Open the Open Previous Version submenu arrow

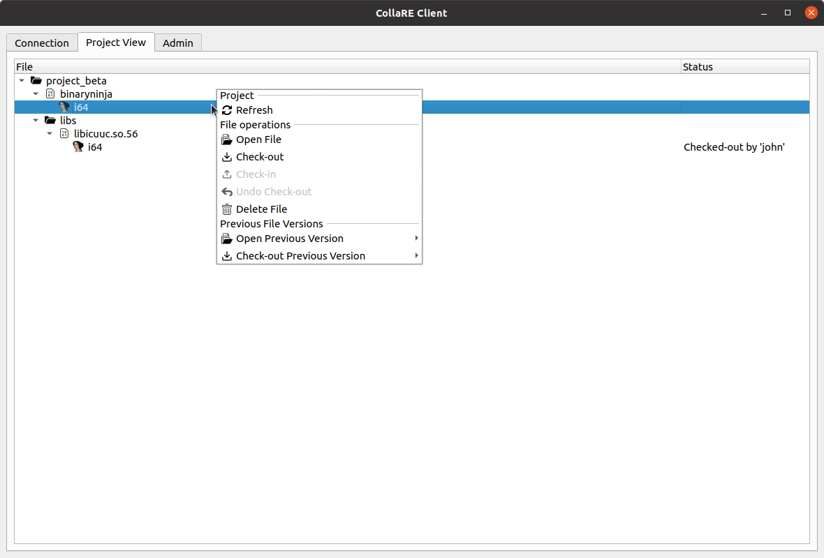pos(416,239)
